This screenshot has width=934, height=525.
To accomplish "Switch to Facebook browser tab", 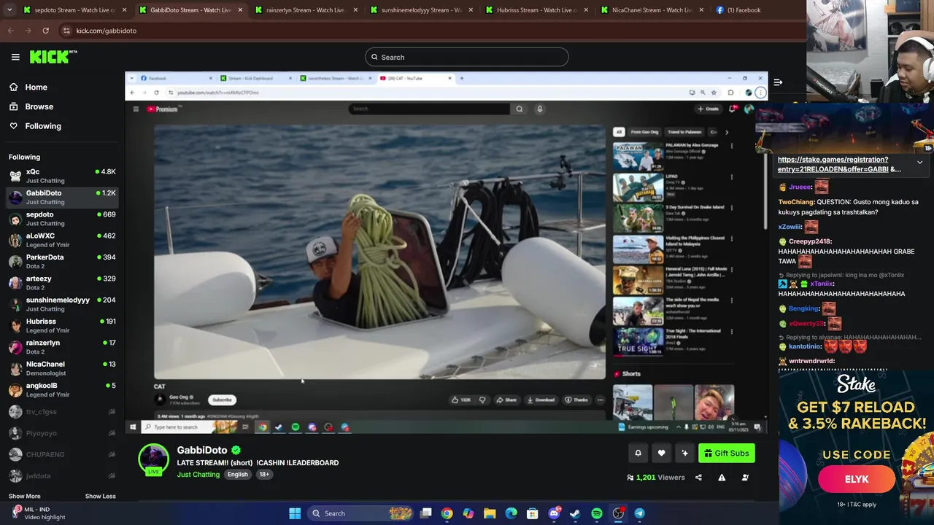I will coord(744,10).
